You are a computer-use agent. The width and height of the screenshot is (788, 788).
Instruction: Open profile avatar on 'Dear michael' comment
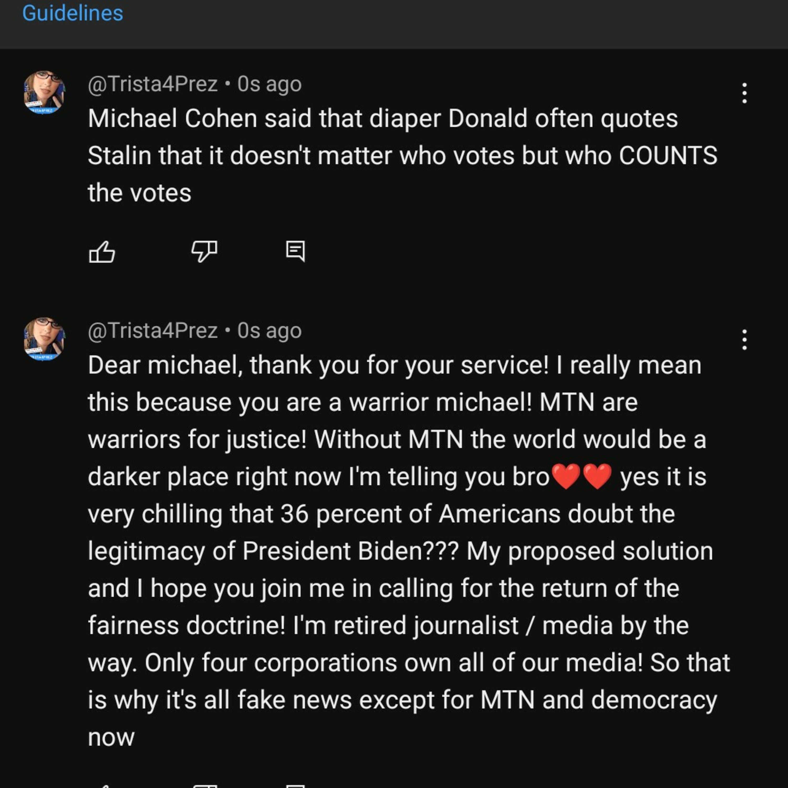point(44,339)
